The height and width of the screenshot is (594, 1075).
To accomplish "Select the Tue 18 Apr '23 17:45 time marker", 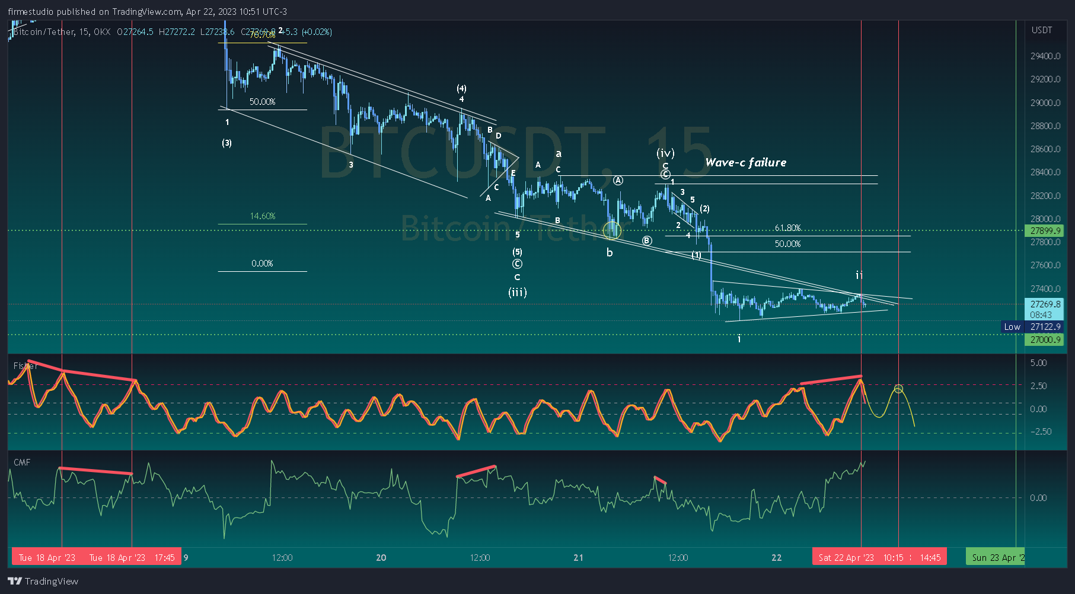I will click(132, 557).
